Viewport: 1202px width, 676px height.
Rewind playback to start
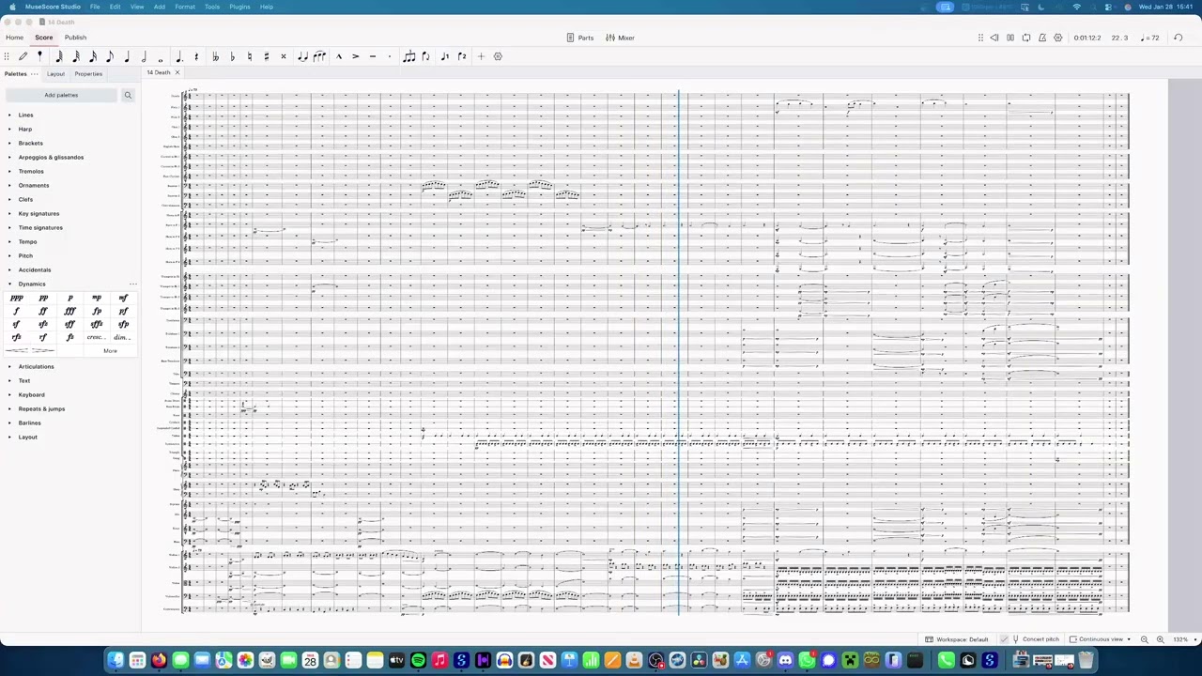[x=994, y=38]
